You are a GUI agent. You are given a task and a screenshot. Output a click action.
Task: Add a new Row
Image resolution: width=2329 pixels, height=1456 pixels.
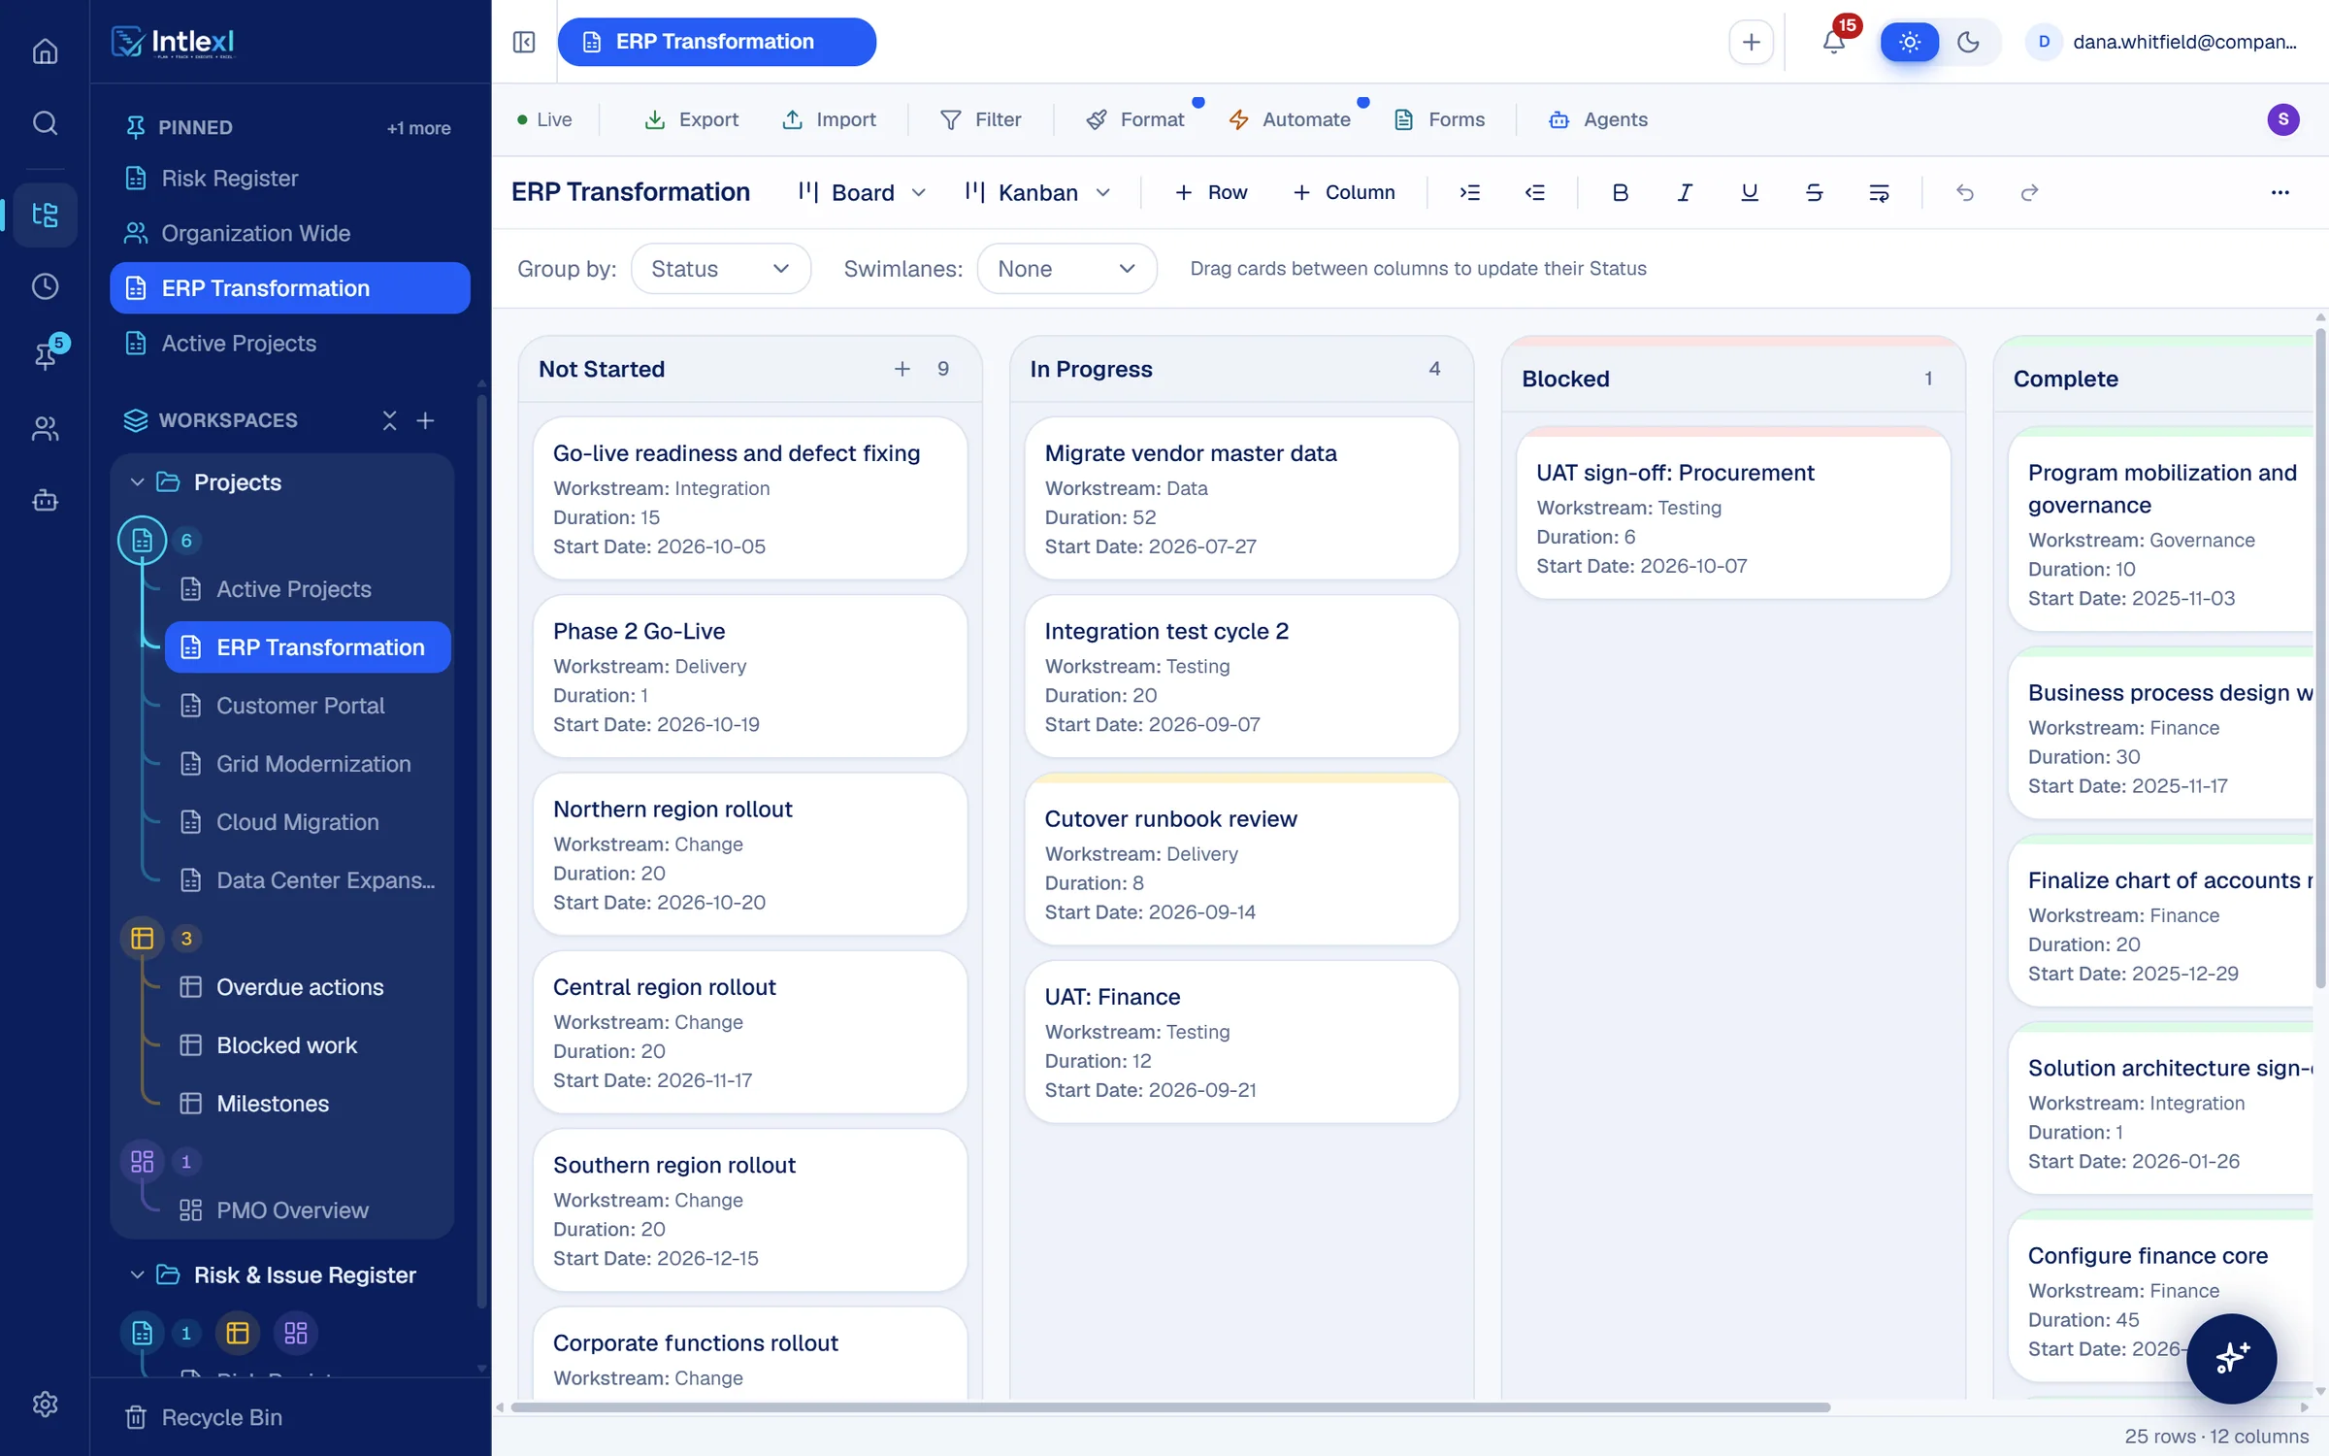point(1211,192)
